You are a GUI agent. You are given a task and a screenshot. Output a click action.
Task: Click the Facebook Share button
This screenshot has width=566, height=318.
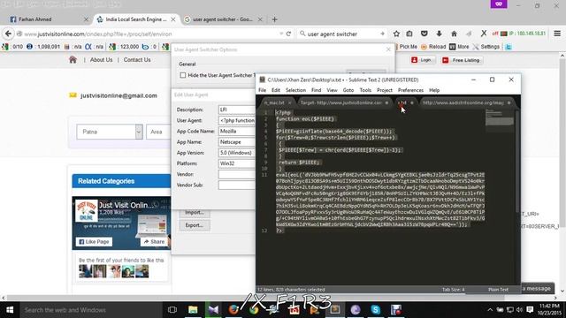pos(154,241)
